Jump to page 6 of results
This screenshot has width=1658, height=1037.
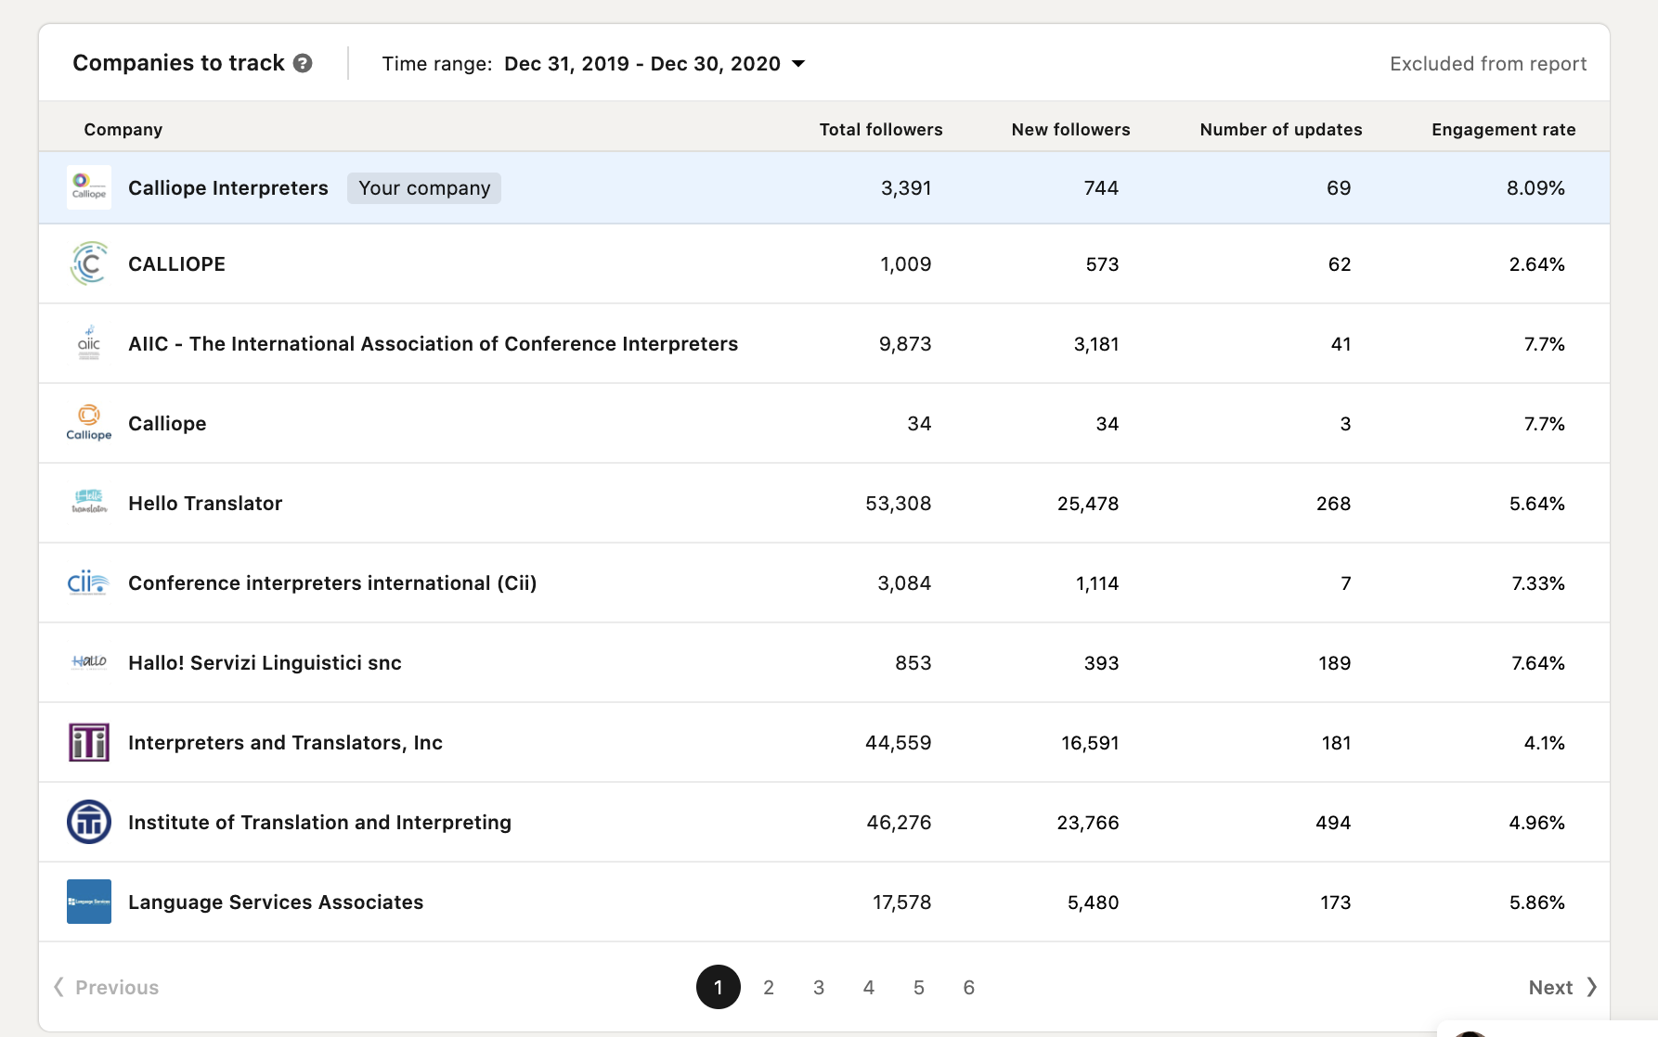(x=968, y=987)
